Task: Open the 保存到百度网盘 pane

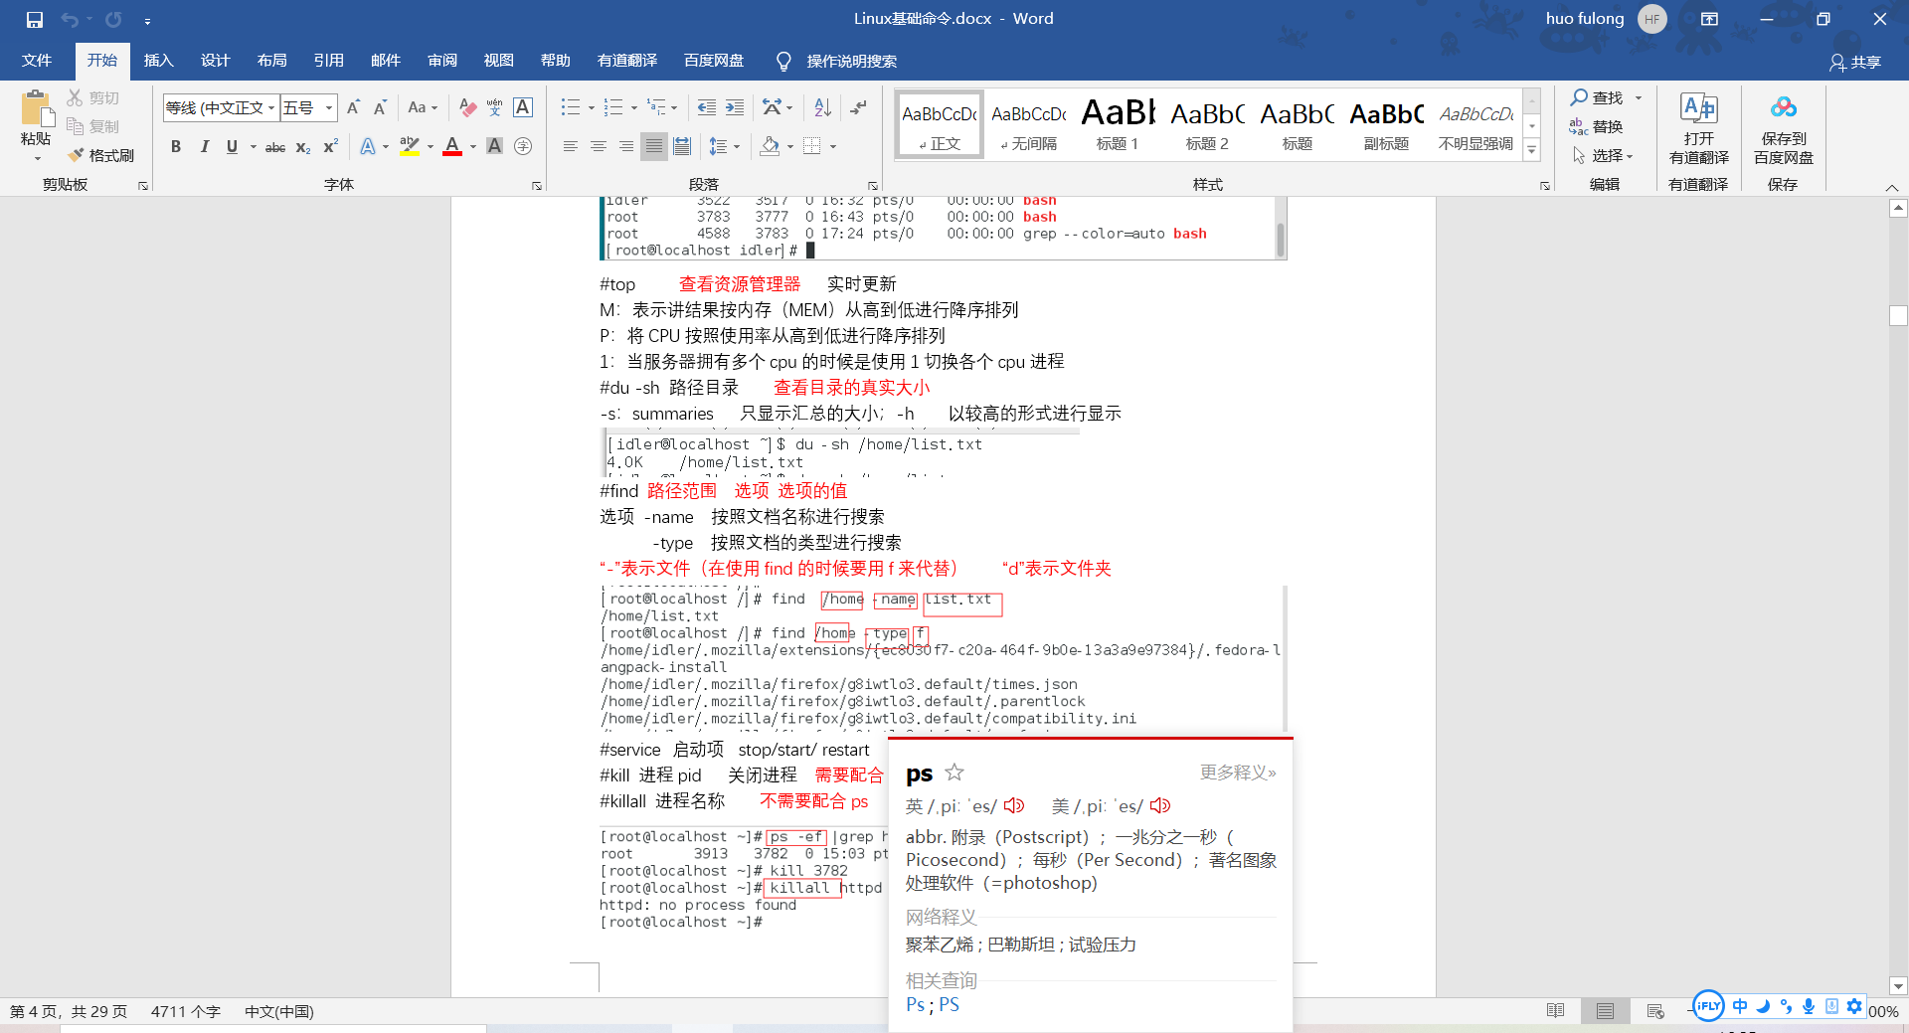Action: [x=1782, y=129]
